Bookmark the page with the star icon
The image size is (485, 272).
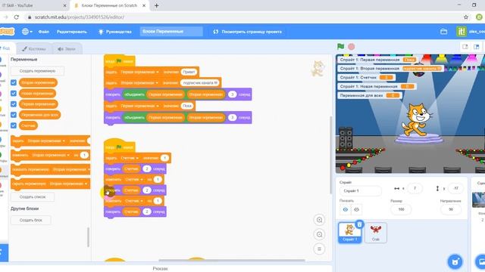pyautogui.click(x=466, y=17)
